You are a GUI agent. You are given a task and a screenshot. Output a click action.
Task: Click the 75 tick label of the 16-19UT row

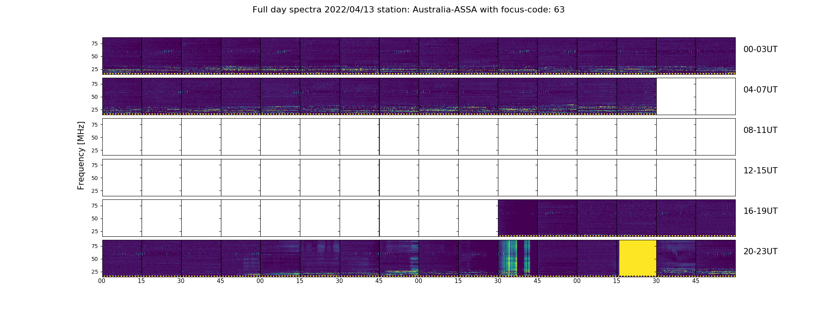95,206
